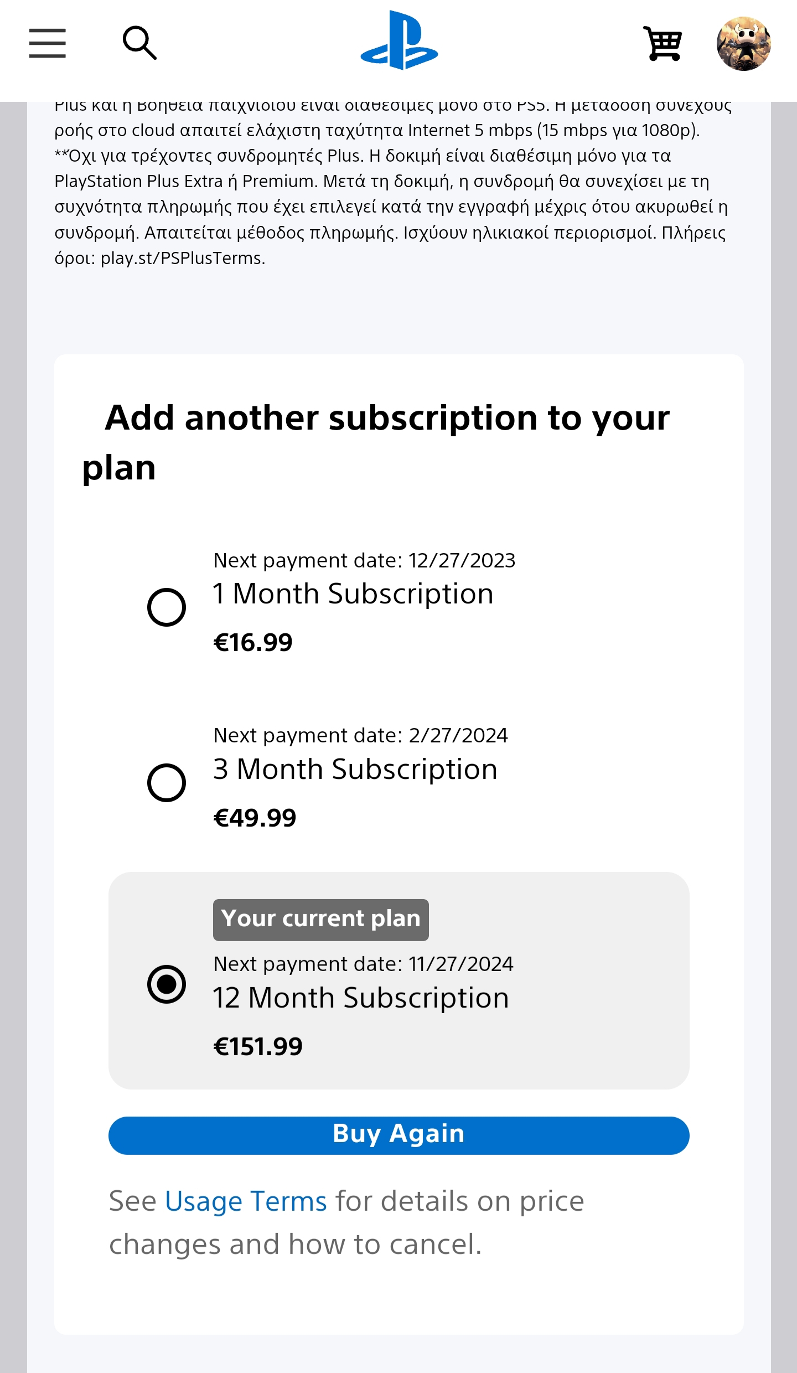797x1373 pixels.
Task: Go to the PlayStation logo home
Action: coord(399,40)
